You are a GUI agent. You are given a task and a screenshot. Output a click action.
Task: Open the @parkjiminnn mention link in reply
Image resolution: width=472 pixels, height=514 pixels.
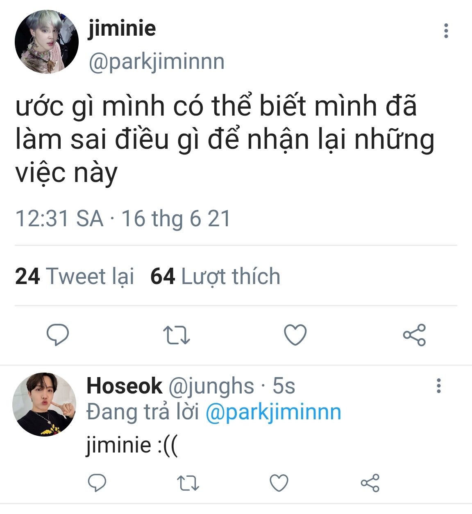pos(273,412)
